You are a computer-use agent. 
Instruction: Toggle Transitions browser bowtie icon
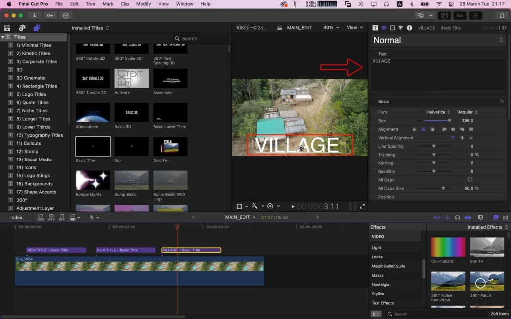click(506, 217)
